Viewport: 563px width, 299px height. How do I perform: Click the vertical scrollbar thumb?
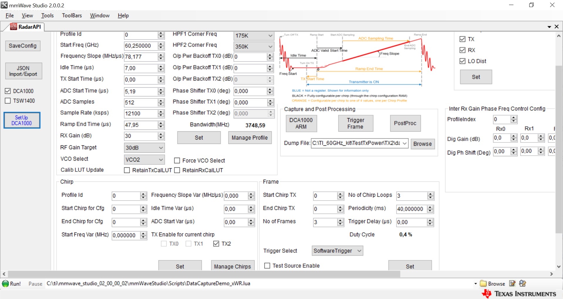click(559, 149)
